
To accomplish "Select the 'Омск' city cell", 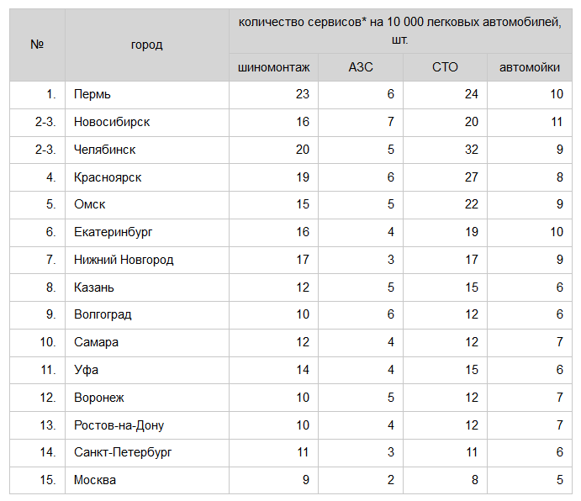I will pos(89,204).
